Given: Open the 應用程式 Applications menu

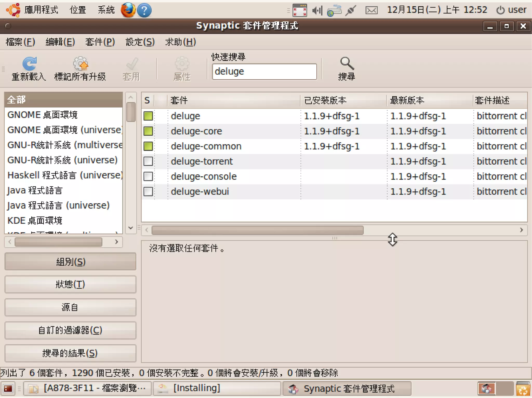Looking at the screenshot, I should (x=41, y=10).
